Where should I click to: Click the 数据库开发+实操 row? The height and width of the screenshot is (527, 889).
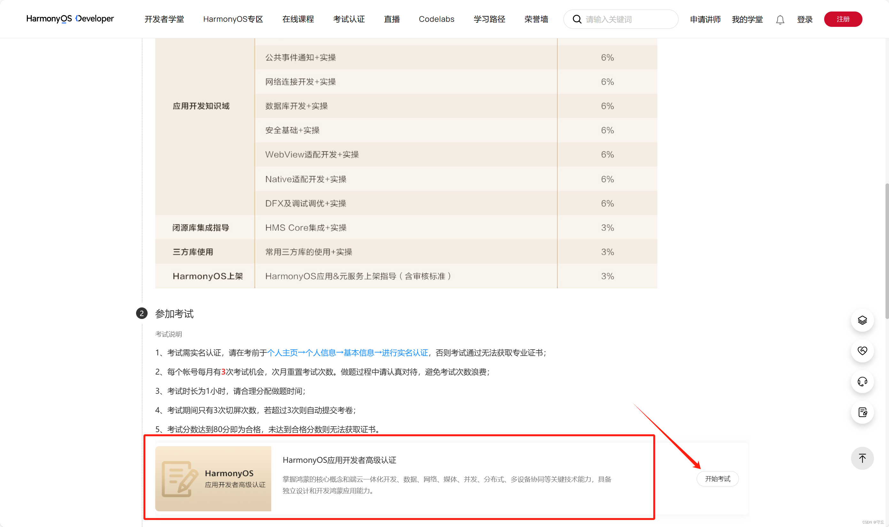406,106
